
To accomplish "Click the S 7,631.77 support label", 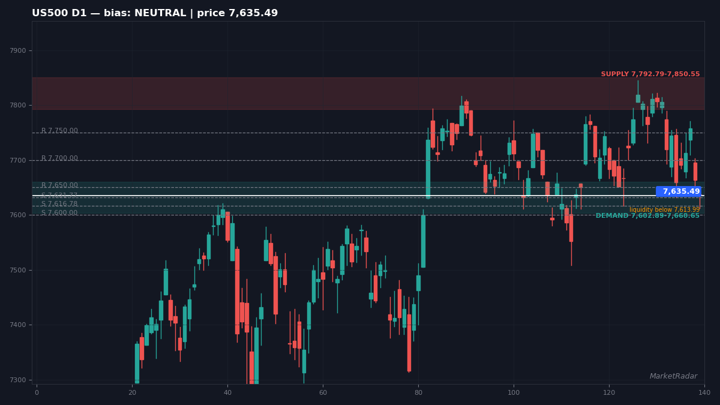I will pos(59,196).
